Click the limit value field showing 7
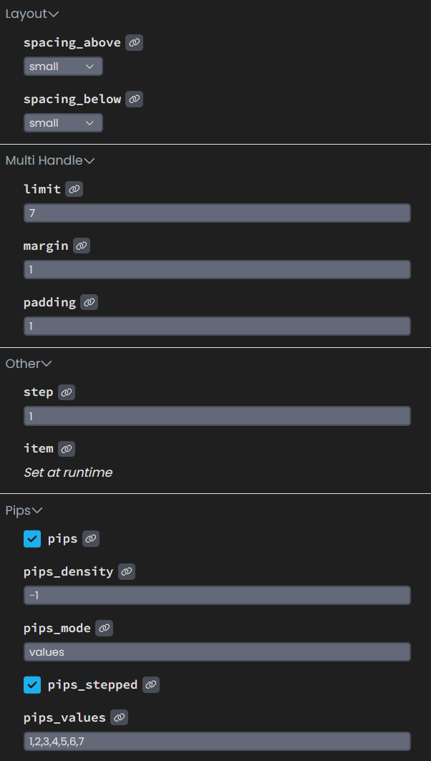Screen dimensions: 431x761 (217, 213)
